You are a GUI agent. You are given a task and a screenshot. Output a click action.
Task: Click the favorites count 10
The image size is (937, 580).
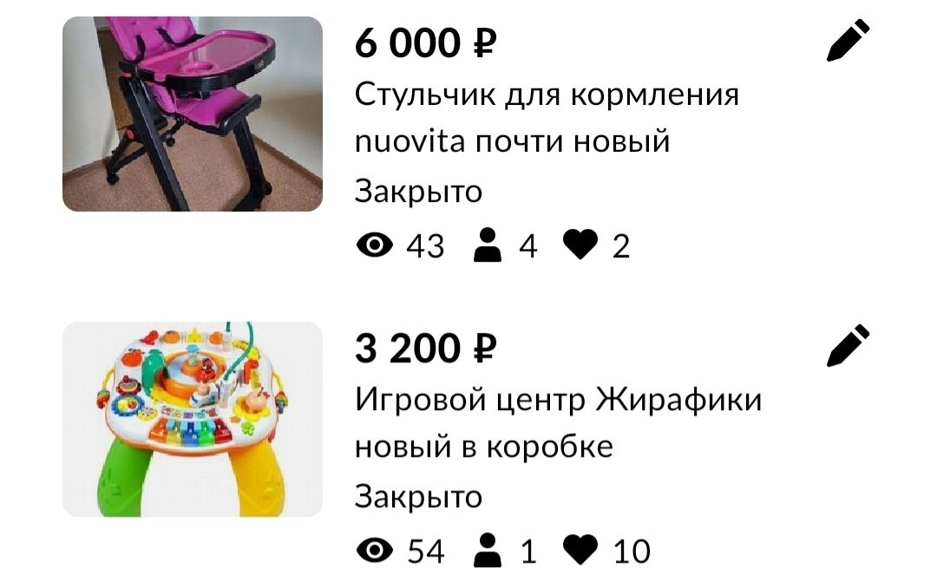click(632, 551)
